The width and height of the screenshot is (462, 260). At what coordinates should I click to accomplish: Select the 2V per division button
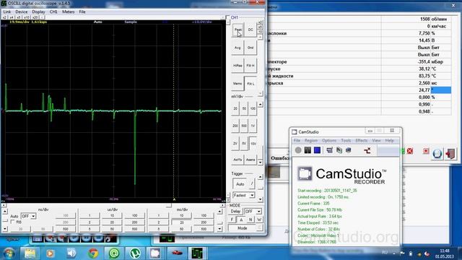pyautogui.click(x=235, y=144)
